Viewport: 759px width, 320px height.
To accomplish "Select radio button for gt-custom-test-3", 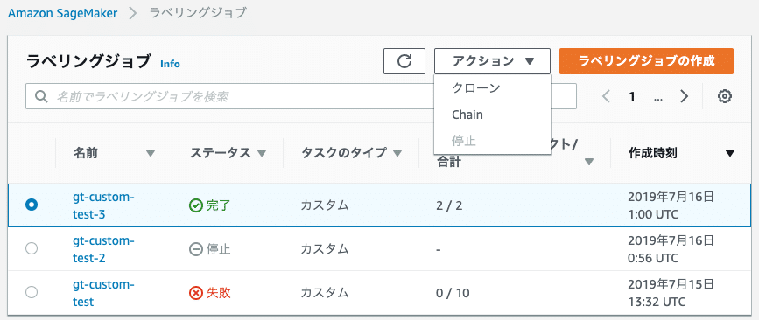I will [32, 205].
